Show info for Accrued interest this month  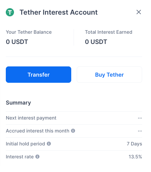click(x=73, y=131)
